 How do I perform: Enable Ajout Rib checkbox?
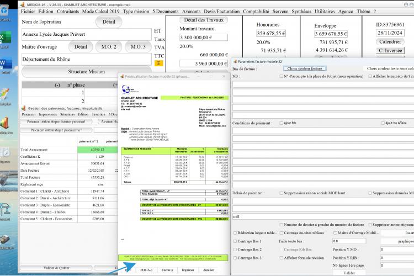pos(281,123)
